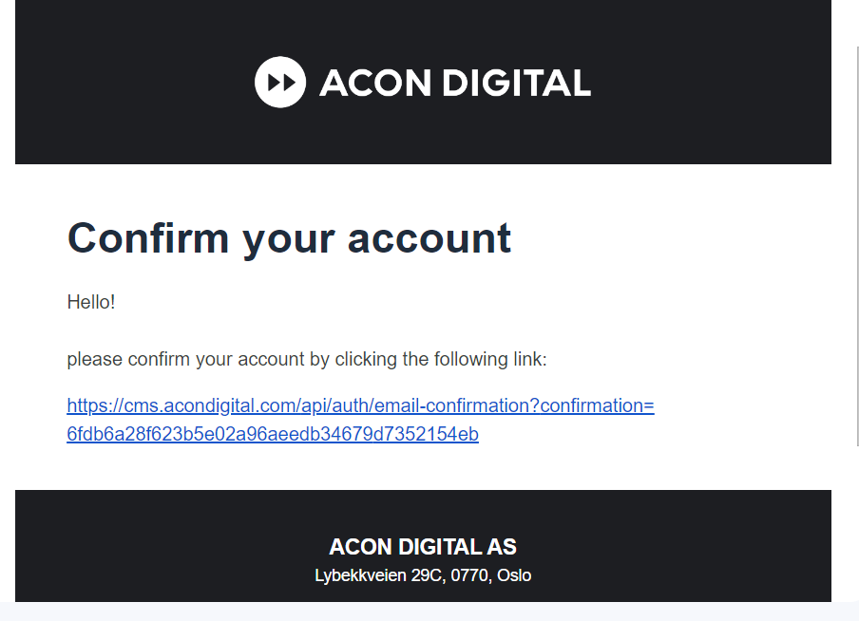Click the "ACON DIGITAL AS" footer title
The height and width of the screenshot is (621, 859).
click(x=423, y=547)
